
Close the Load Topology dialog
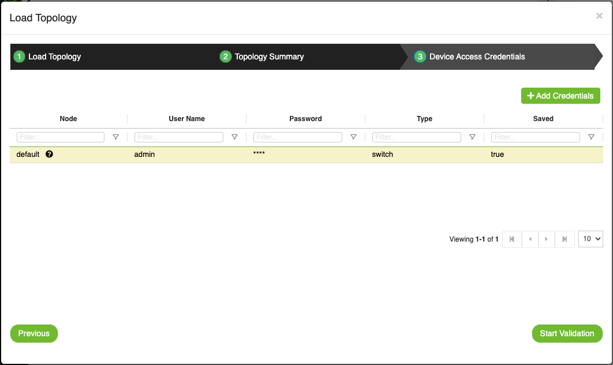(599, 16)
